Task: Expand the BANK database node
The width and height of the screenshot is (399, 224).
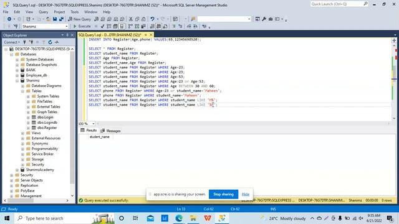Action: click(17, 70)
